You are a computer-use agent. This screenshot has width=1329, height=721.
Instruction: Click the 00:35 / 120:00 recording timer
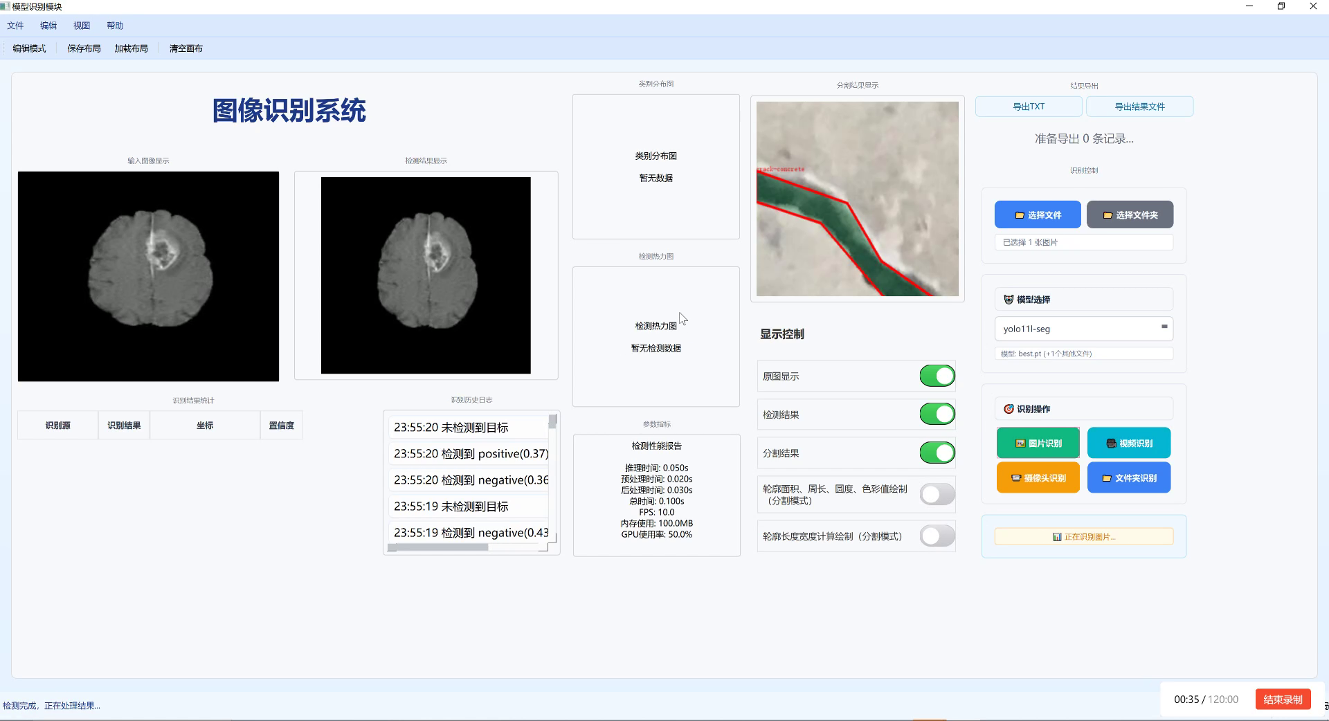[1206, 700]
